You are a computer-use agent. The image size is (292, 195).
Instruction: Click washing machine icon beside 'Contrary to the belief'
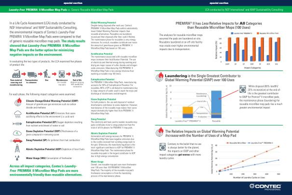(x=163, y=147)
